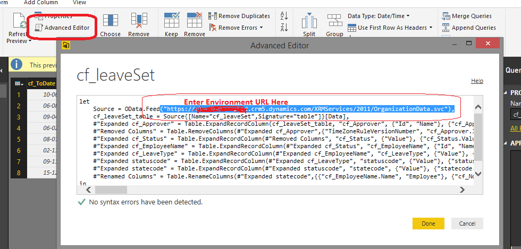521x249 pixels.
Task: Click the Group By icon
Action: click(334, 21)
